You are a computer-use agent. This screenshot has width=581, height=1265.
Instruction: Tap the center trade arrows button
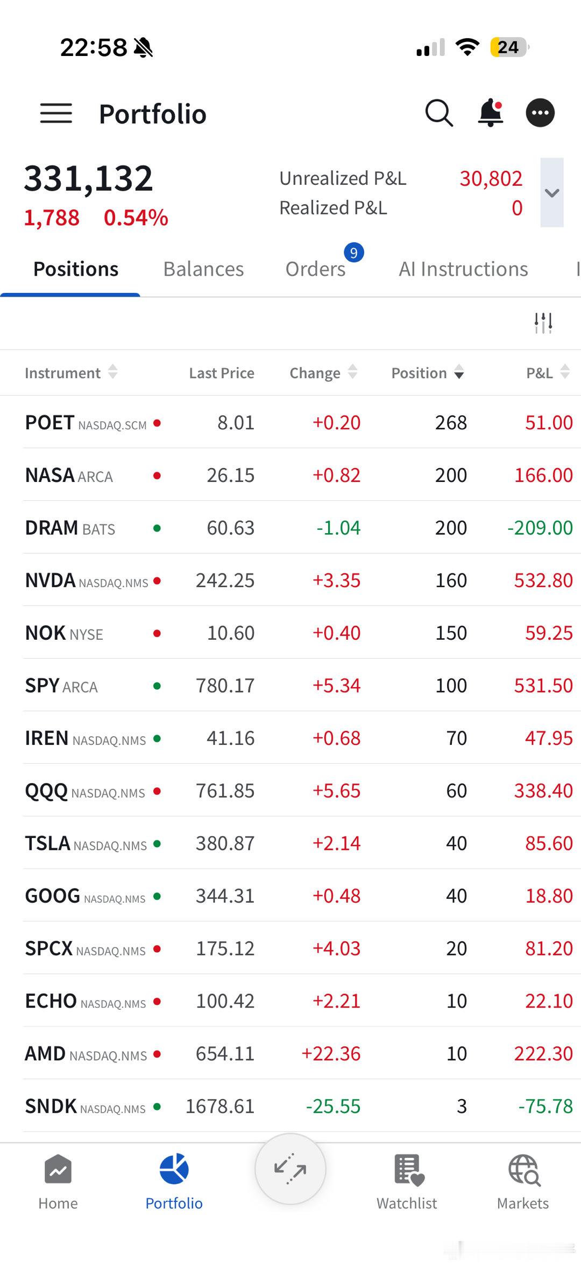(290, 1169)
